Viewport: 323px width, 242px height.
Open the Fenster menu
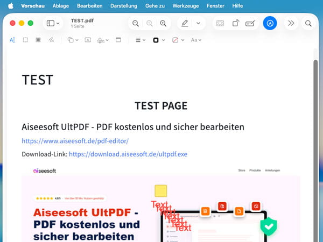click(x=215, y=6)
